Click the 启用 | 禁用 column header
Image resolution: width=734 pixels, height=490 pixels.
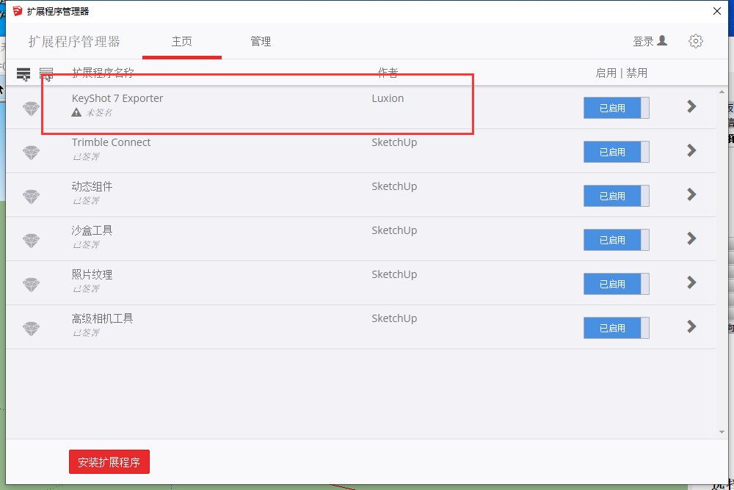621,73
